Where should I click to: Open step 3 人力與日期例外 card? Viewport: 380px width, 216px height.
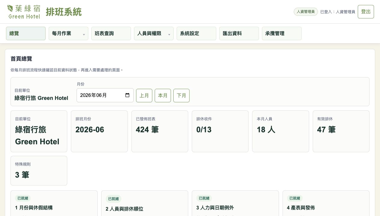[236, 203]
